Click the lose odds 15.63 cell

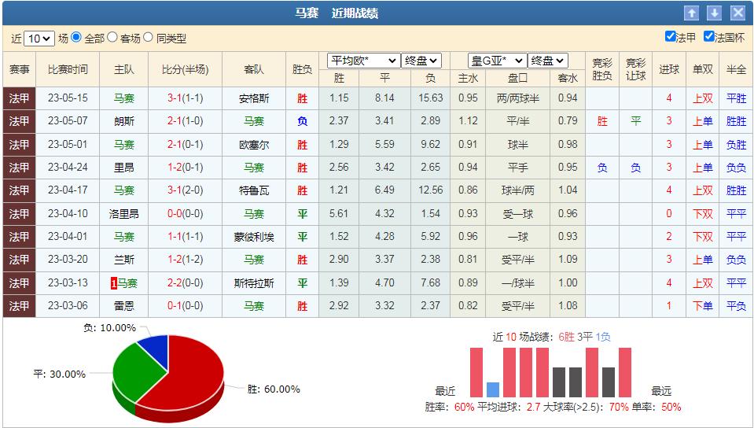430,98
